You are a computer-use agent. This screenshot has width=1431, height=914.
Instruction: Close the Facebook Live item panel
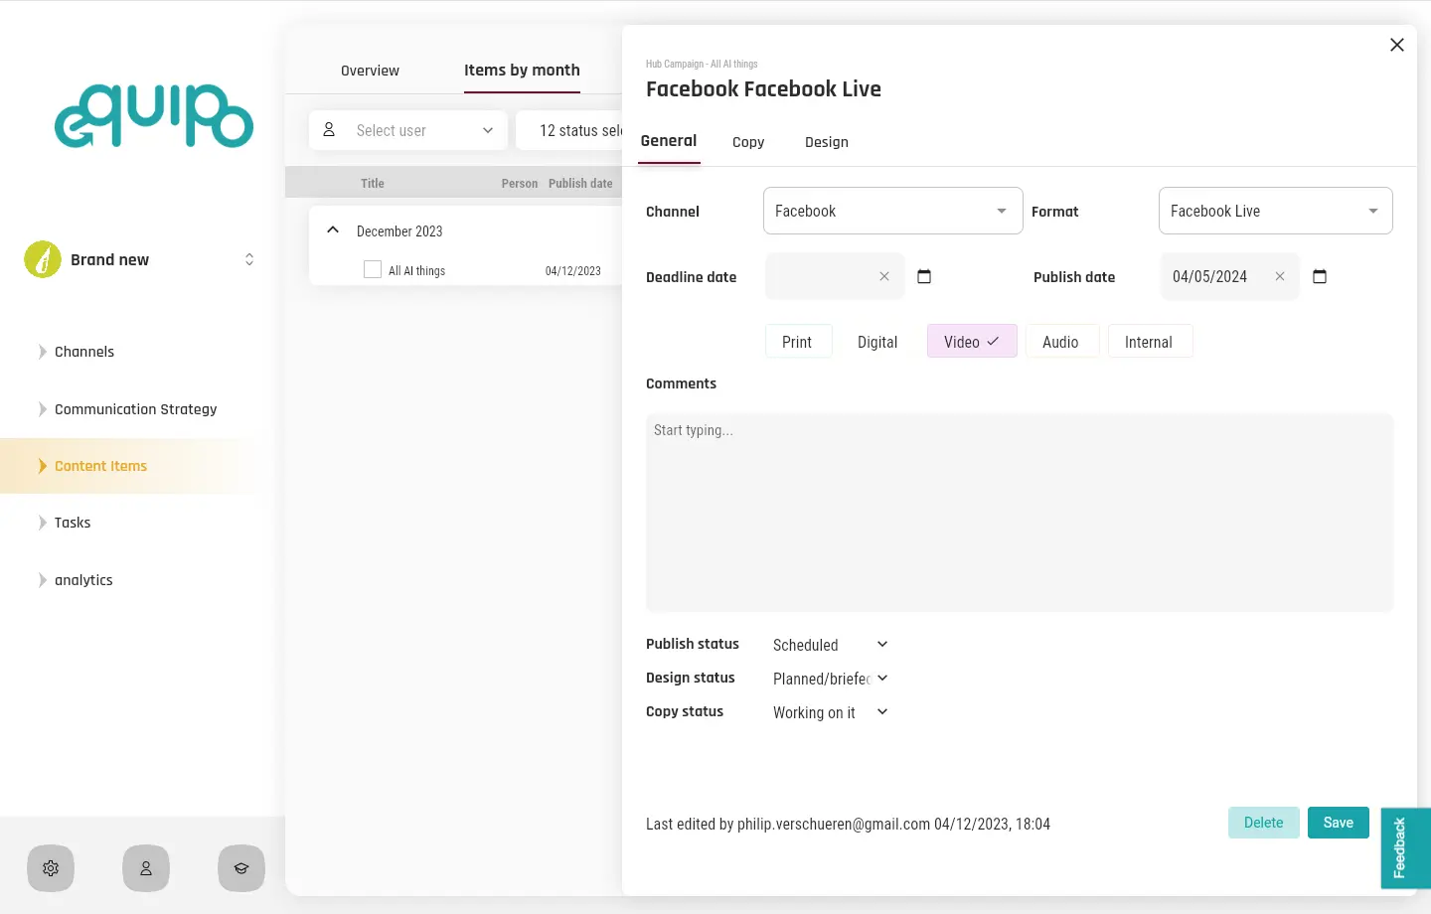pos(1397,45)
